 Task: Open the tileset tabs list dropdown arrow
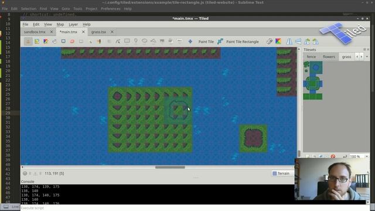click(x=367, y=57)
